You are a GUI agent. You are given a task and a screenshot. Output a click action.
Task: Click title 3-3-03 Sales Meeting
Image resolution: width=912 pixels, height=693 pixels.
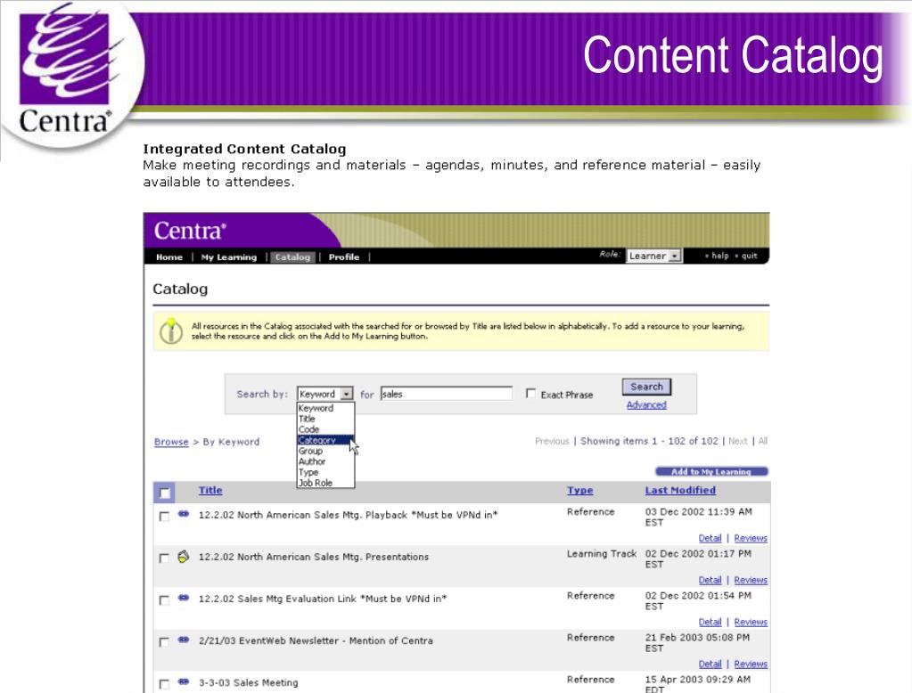coord(249,682)
